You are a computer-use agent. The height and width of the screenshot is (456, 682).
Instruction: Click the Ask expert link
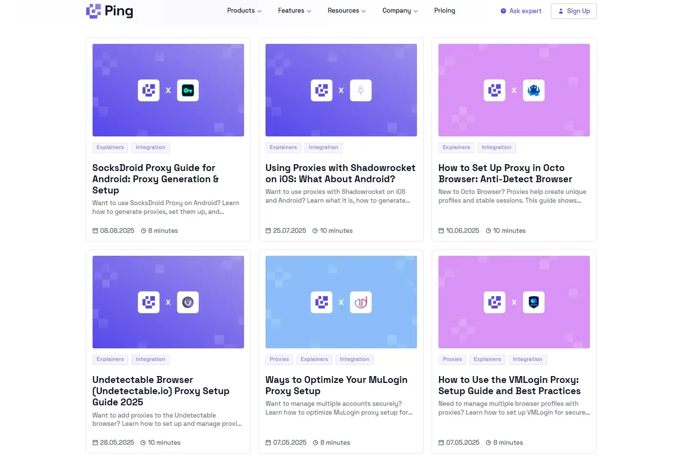coord(521,11)
